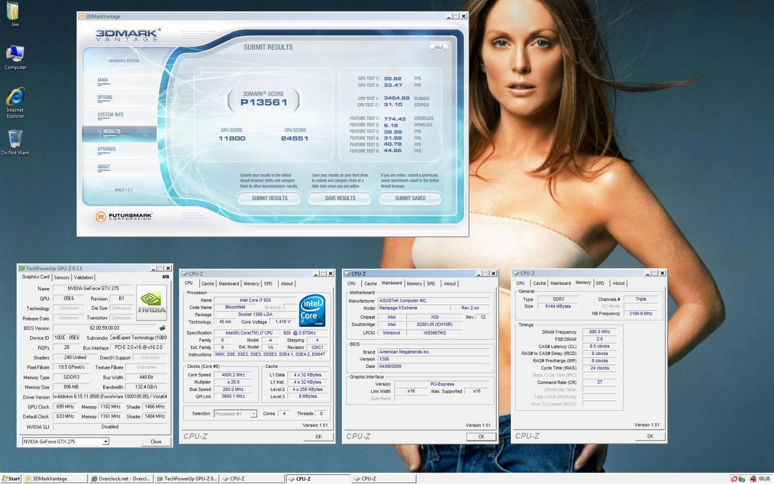Click the HELP button in 3DMark Vantage

(x=439, y=47)
